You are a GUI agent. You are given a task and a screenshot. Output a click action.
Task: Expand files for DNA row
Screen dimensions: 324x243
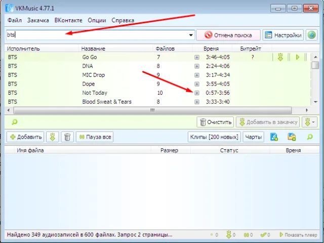coord(197,66)
